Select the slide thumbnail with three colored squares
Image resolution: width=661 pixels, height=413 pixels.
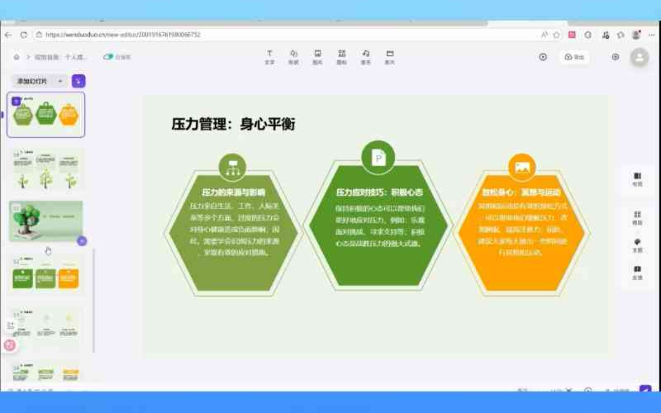(x=46, y=274)
